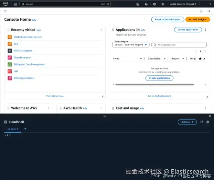Open AWS Organizations
The image size is (214, 180).
point(24,78)
